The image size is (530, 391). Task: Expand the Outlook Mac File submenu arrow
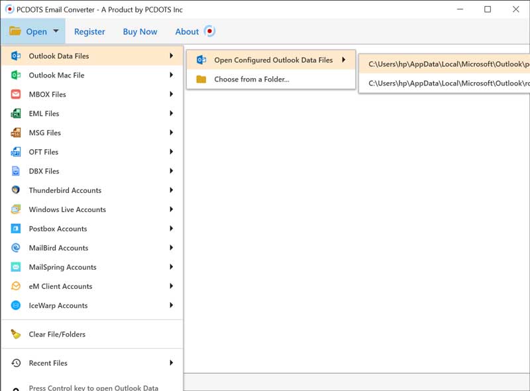coord(172,75)
